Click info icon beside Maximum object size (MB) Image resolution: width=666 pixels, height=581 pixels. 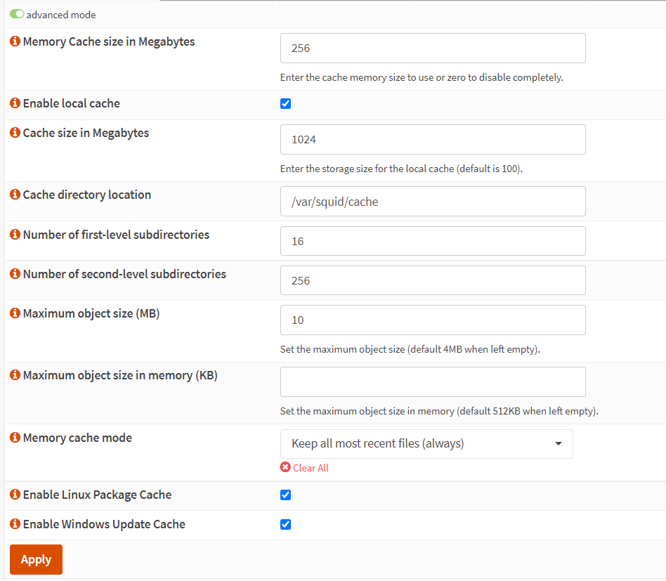15,314
